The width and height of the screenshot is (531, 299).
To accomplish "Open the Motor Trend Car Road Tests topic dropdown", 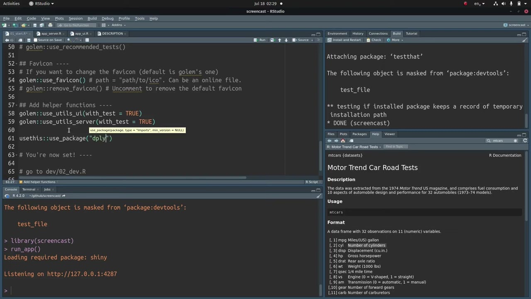I will [x=354, y=147].
